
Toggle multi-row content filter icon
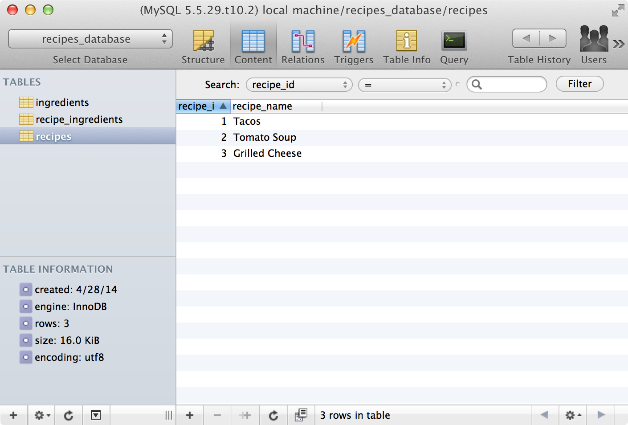[301, 415]
